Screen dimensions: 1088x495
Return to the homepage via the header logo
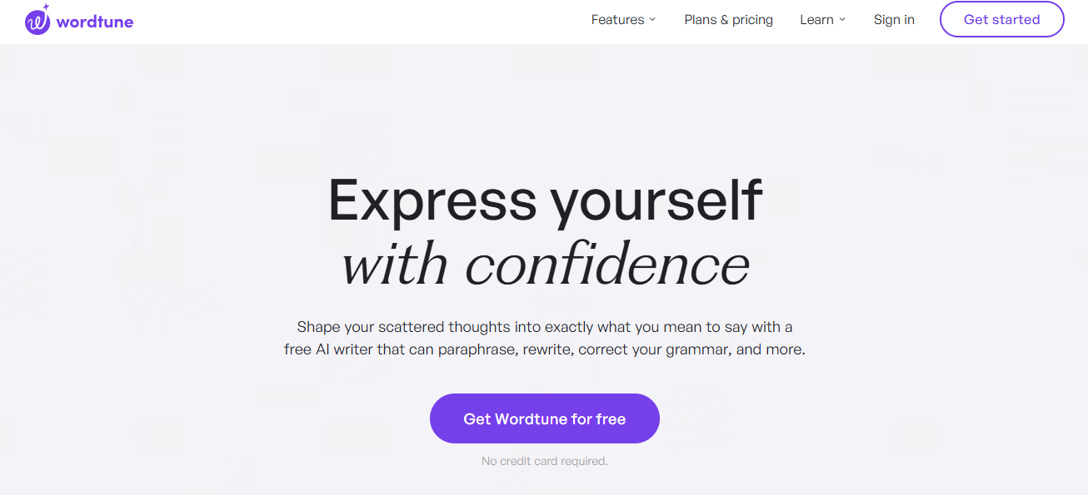pos(79,20)
